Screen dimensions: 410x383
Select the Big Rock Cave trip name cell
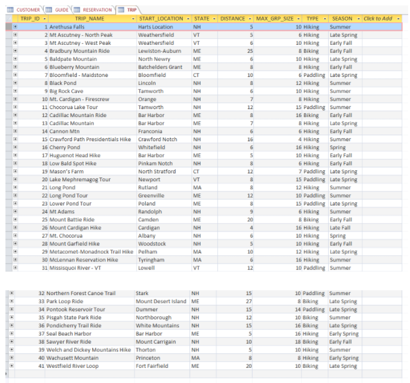92,91
